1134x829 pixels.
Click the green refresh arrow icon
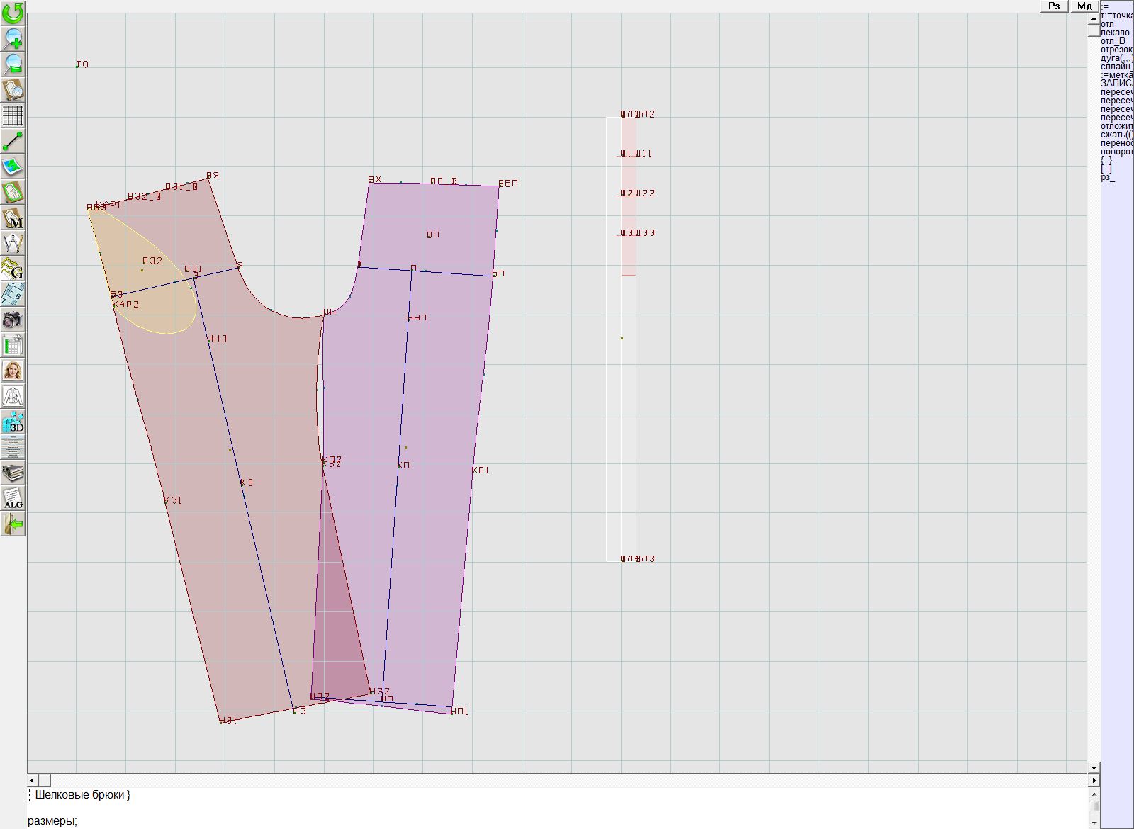tap(13, 13)
